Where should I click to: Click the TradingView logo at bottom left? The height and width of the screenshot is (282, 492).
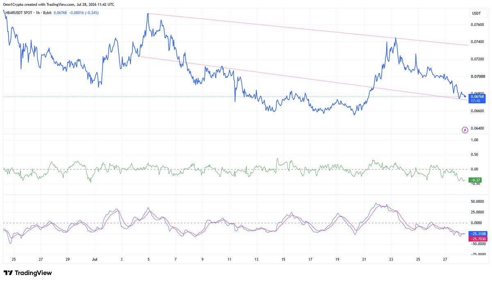27,273
